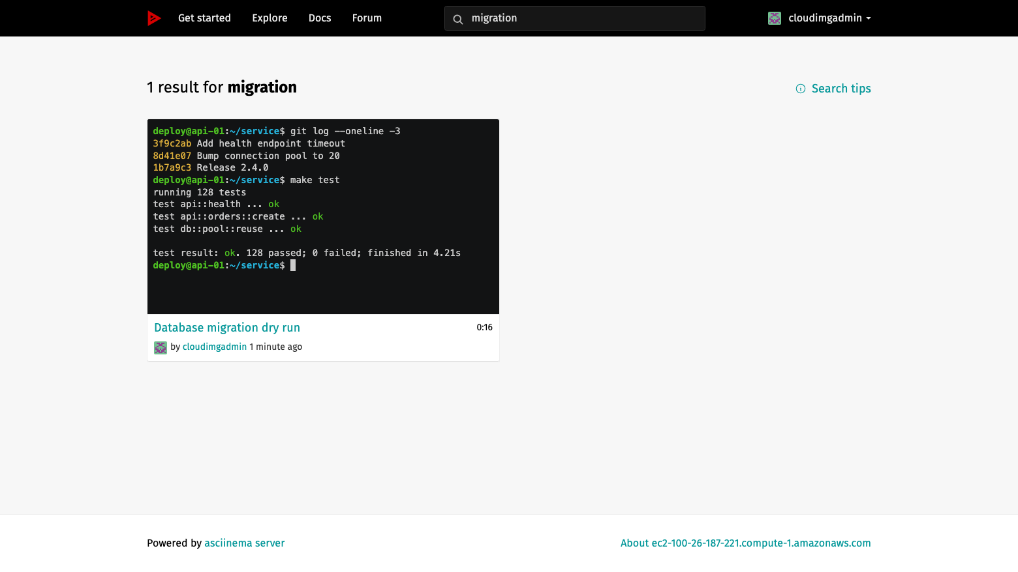Follow the asciinema server link
Image resolution: width=1018 pixels, height=572 pixels.
[245, 543]
